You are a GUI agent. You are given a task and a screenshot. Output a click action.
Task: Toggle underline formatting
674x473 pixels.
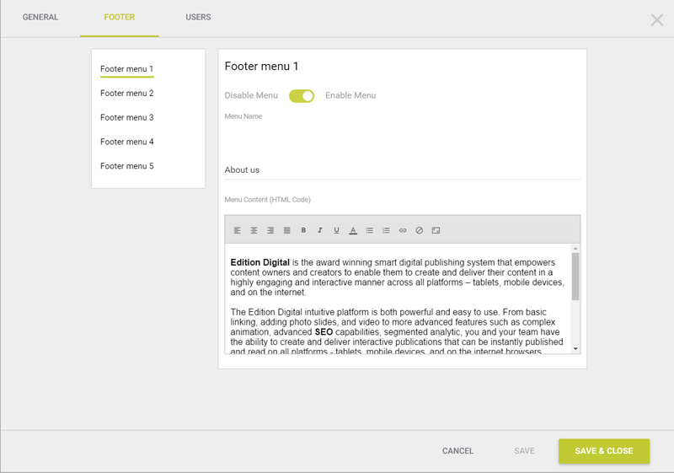(x=336, y=230)
